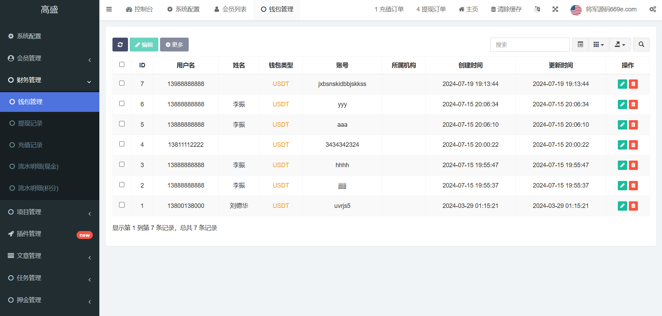This screenshot has height=316, width=662.
Task: Click the settings gears icon top right
Action: 652,9
